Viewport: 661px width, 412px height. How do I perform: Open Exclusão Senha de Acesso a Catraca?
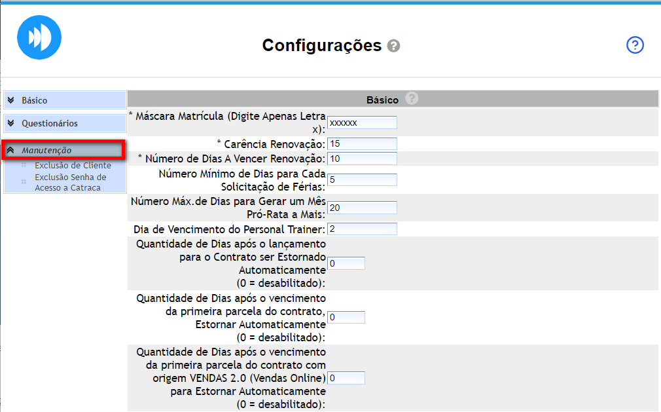(x=70, y=182)
